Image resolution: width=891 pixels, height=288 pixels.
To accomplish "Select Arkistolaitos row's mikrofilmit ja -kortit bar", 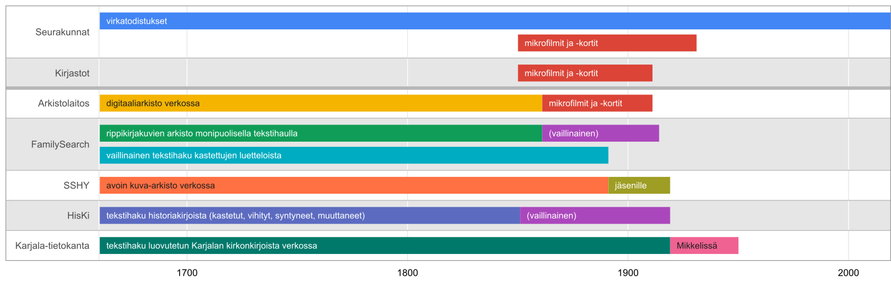I will (597, 104).
